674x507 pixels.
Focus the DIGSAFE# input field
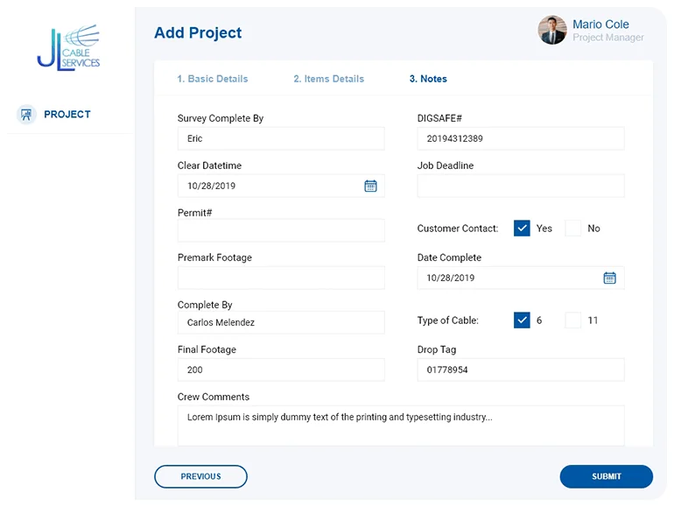pos(520,138)
